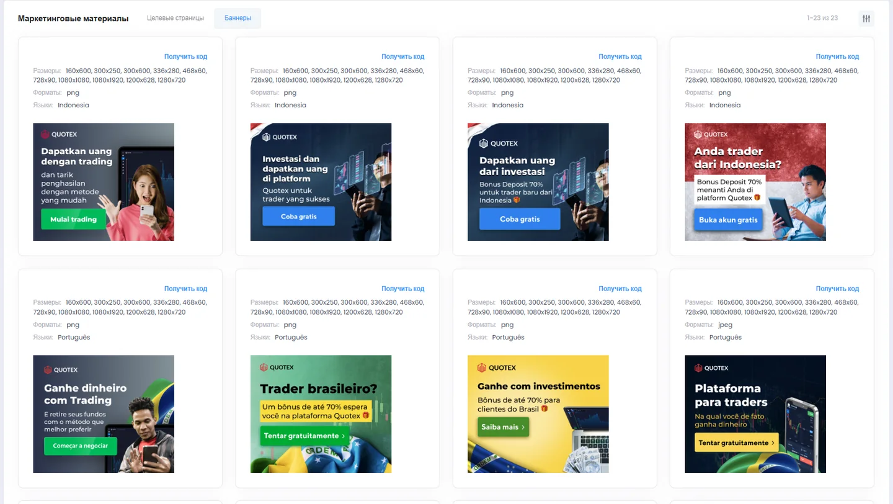Viewport: 893px width, 504px height.
Task: Open the 'Dapatkan uang dari investasi' banner image
Action: click(538, 182)
